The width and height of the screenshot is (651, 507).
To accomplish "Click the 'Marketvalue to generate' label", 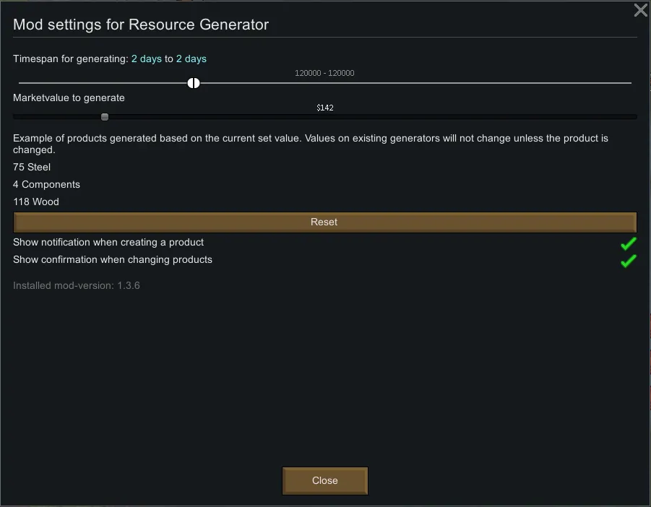I will pos(69,98).
